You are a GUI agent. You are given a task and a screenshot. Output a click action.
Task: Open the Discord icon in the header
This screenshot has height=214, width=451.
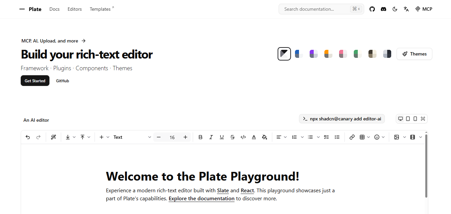[384, 9]
